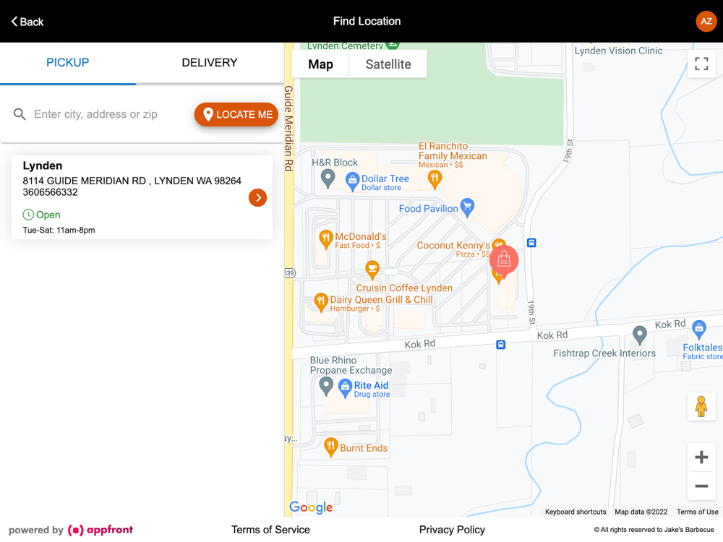
Task: Click the appfront logo
Action: (x=100, y=530)
